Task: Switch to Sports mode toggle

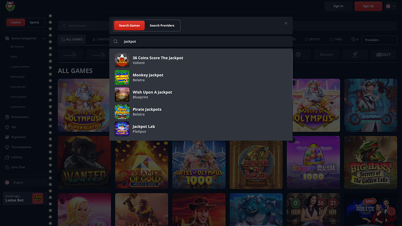Action: (35, 22)
